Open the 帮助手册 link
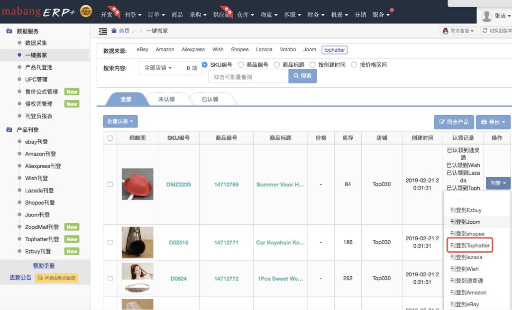512x310 pixels. click(x=44, y=266)
